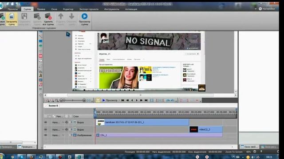Jump to the start of the timeline
The image size is (284, 159).
[122, 100]
